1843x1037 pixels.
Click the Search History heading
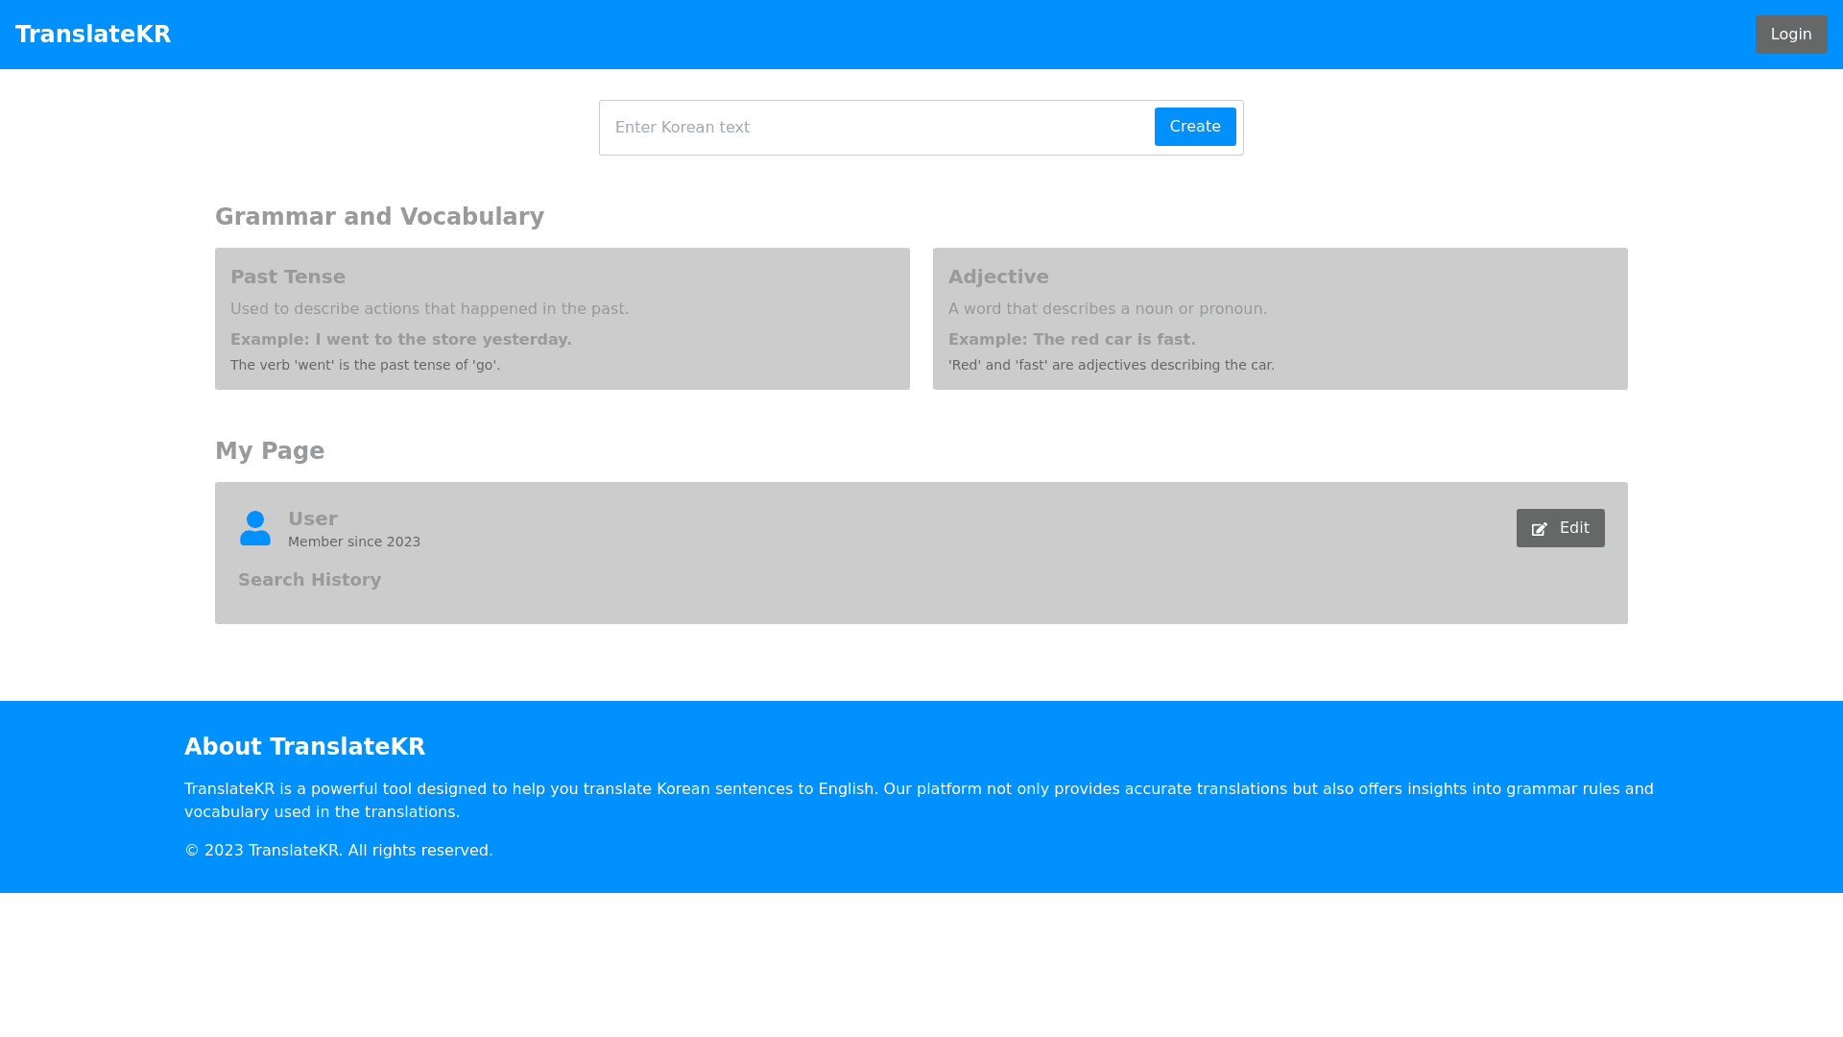pos(309,580)
